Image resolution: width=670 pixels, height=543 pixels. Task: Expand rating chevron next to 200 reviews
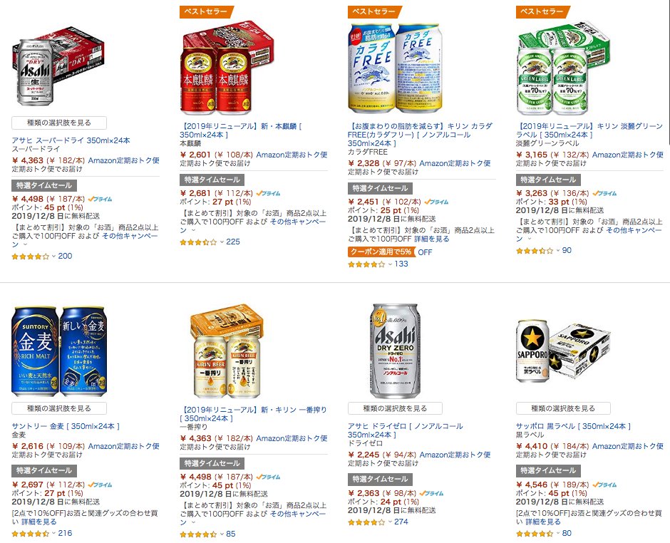click(54, 257)
